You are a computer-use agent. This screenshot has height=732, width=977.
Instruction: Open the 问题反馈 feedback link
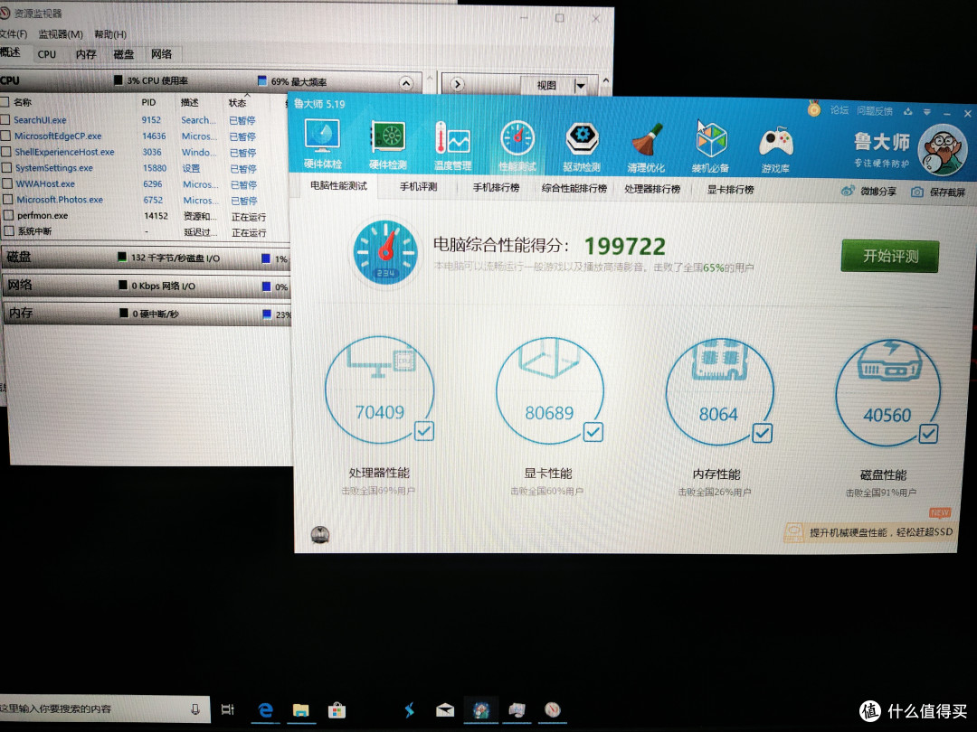[875, 111]
